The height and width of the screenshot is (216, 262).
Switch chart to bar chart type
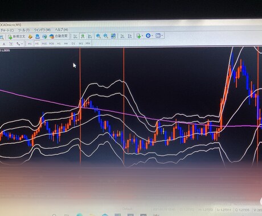click(x=75, y=36)
